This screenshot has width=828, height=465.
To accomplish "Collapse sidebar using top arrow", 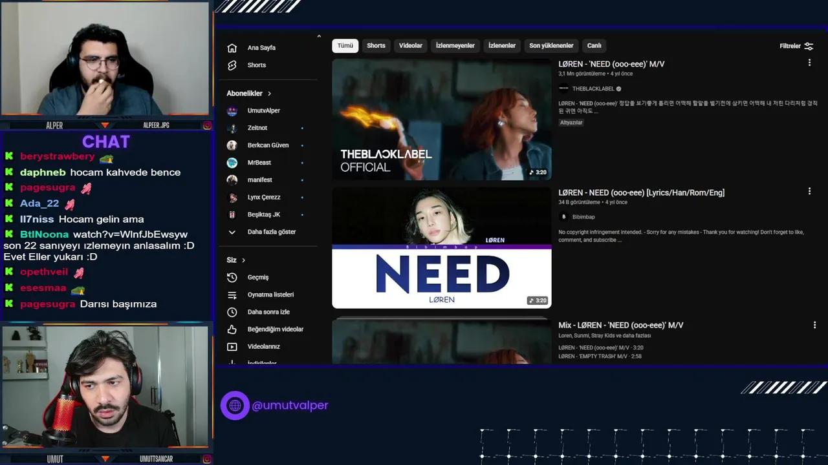I will (x=319, y=36).
